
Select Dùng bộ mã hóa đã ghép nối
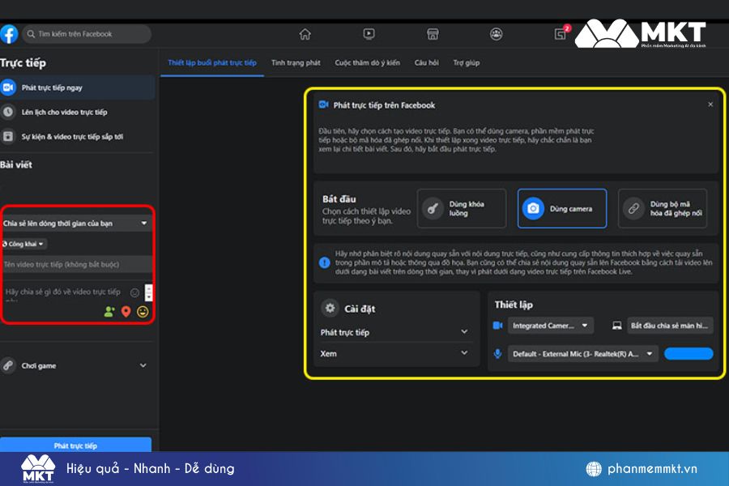pyautogui.click(x=663, y=208)
